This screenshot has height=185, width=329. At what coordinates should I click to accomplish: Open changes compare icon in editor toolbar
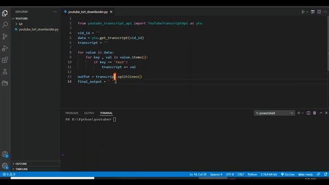point(313,12)
